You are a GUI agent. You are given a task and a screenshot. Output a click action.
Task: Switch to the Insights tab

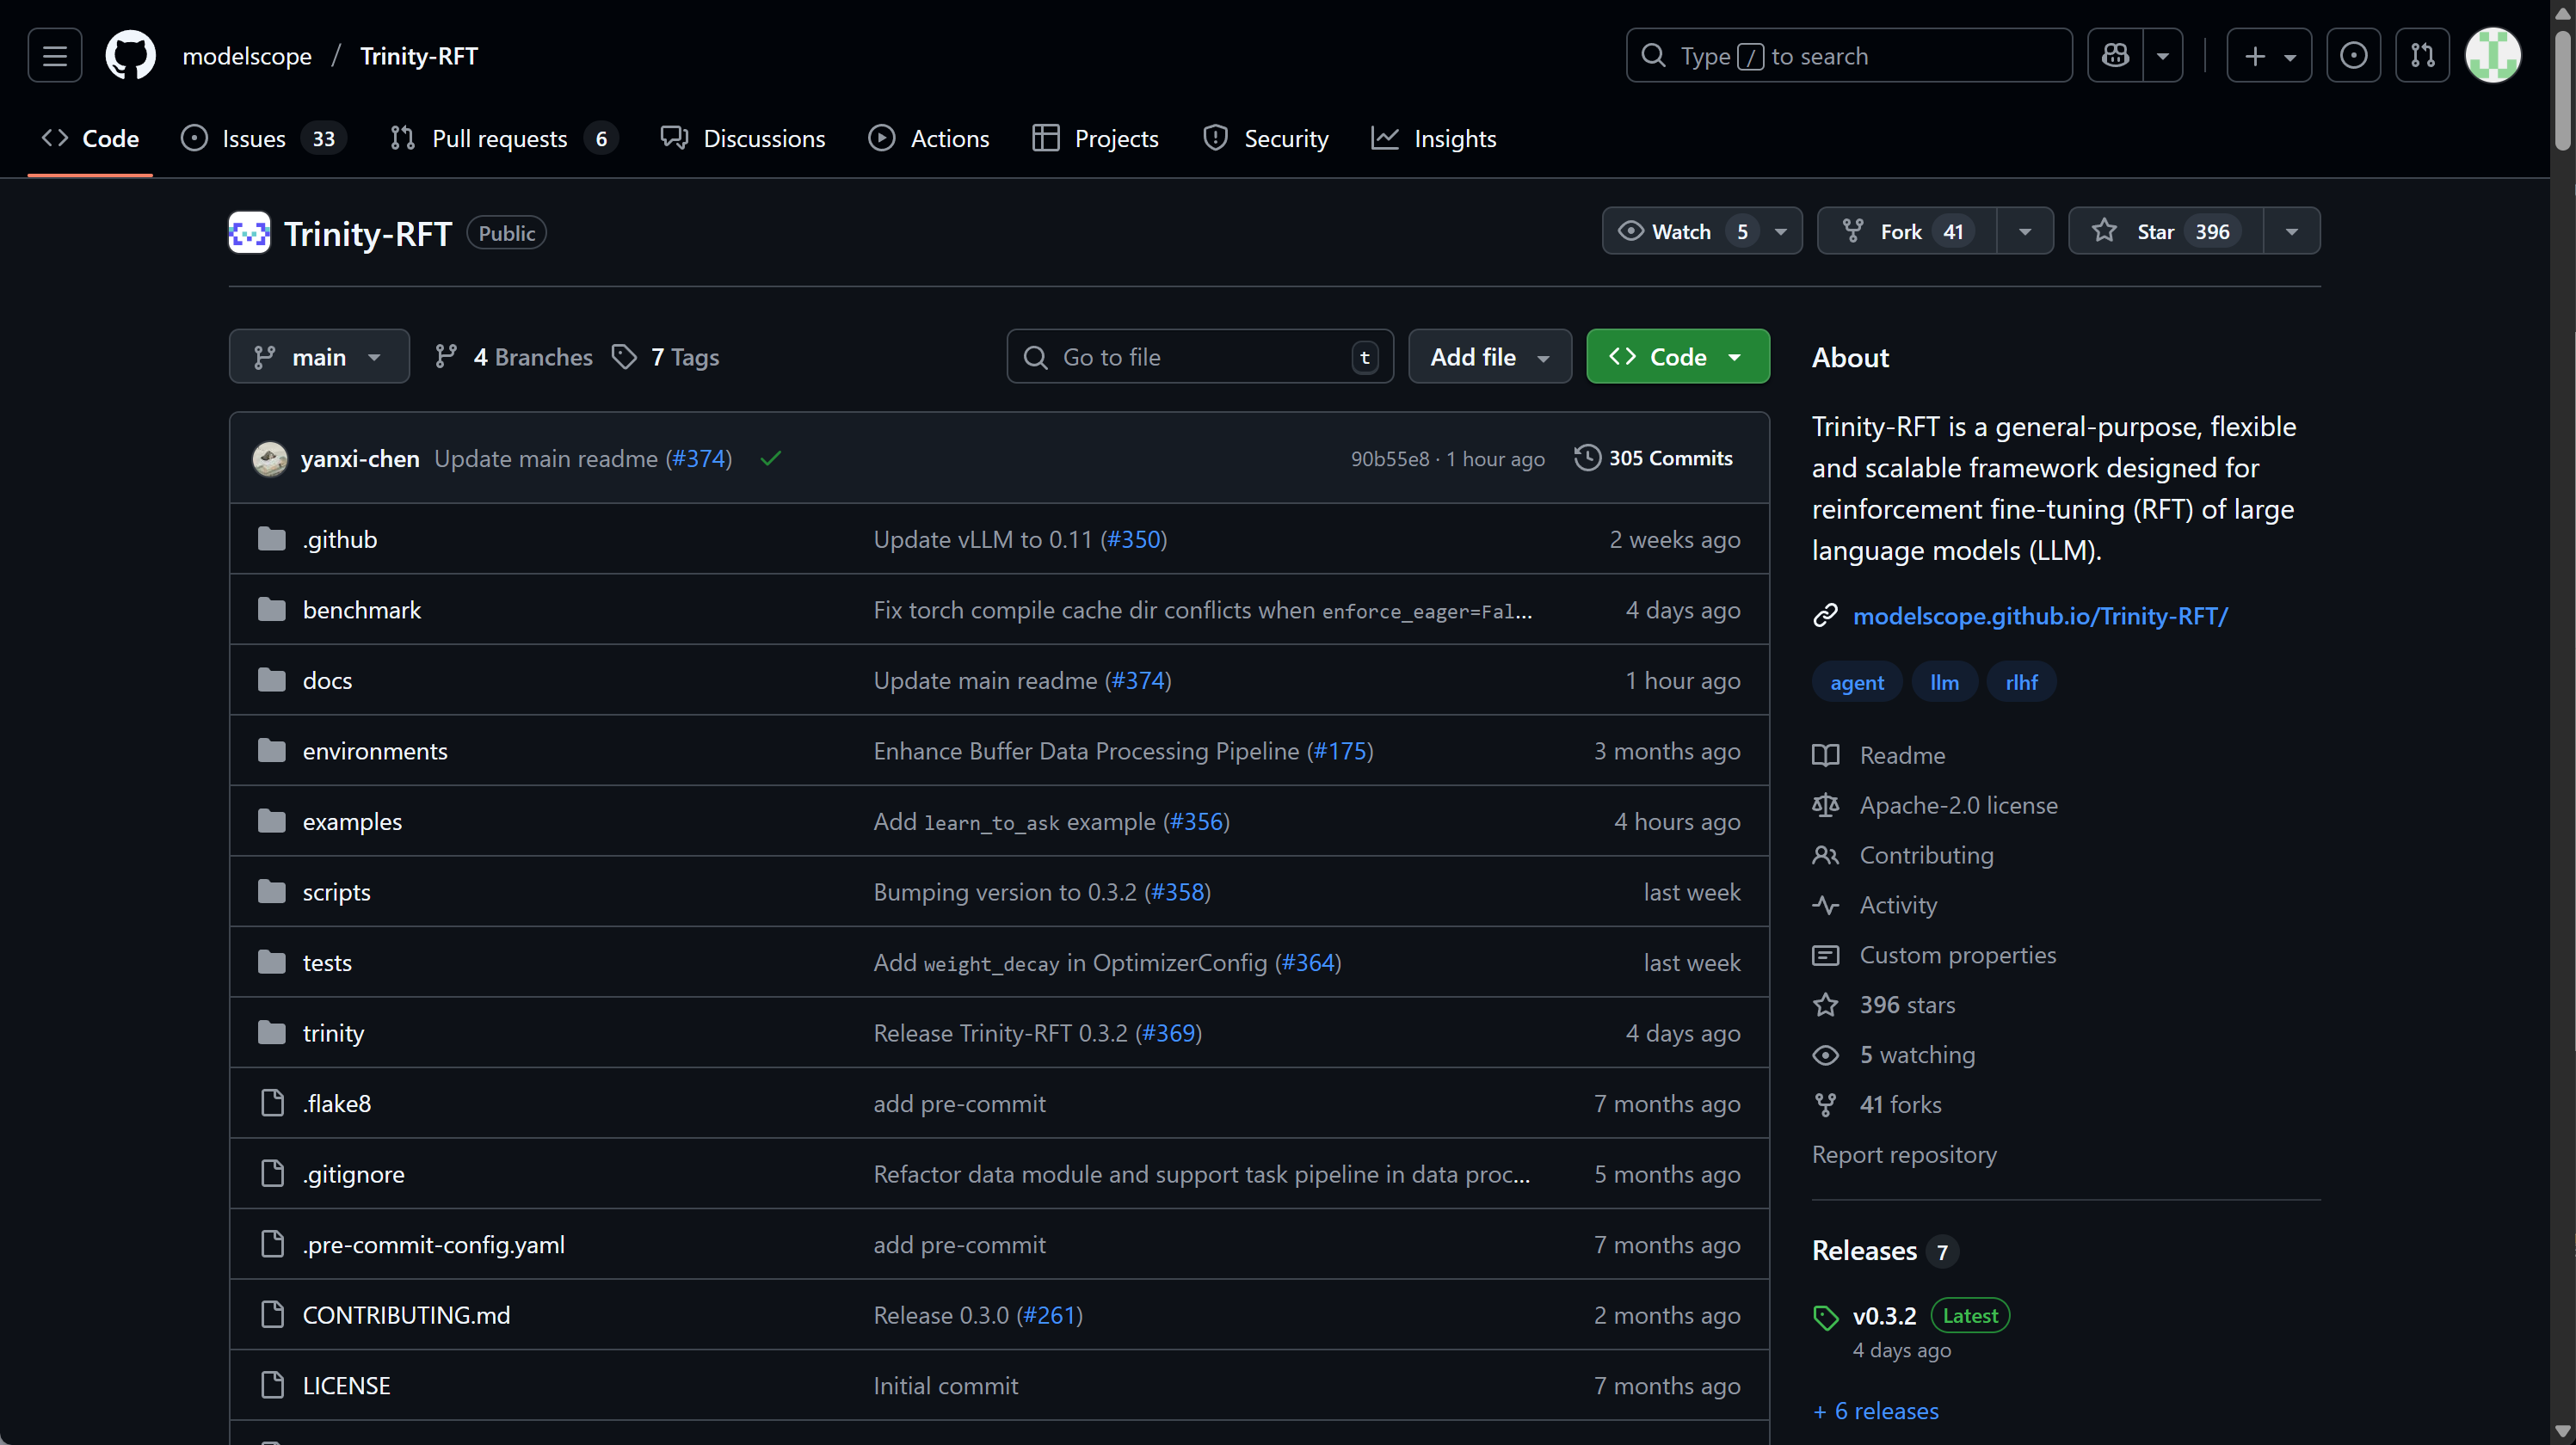coord(1434,138)
